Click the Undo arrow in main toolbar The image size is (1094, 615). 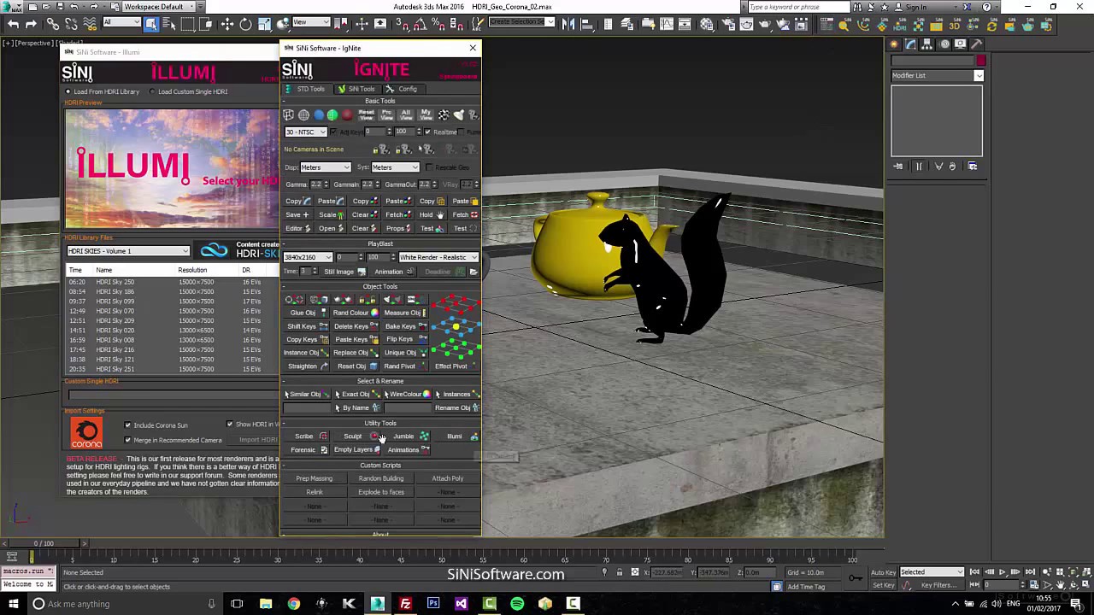(12, 25)
